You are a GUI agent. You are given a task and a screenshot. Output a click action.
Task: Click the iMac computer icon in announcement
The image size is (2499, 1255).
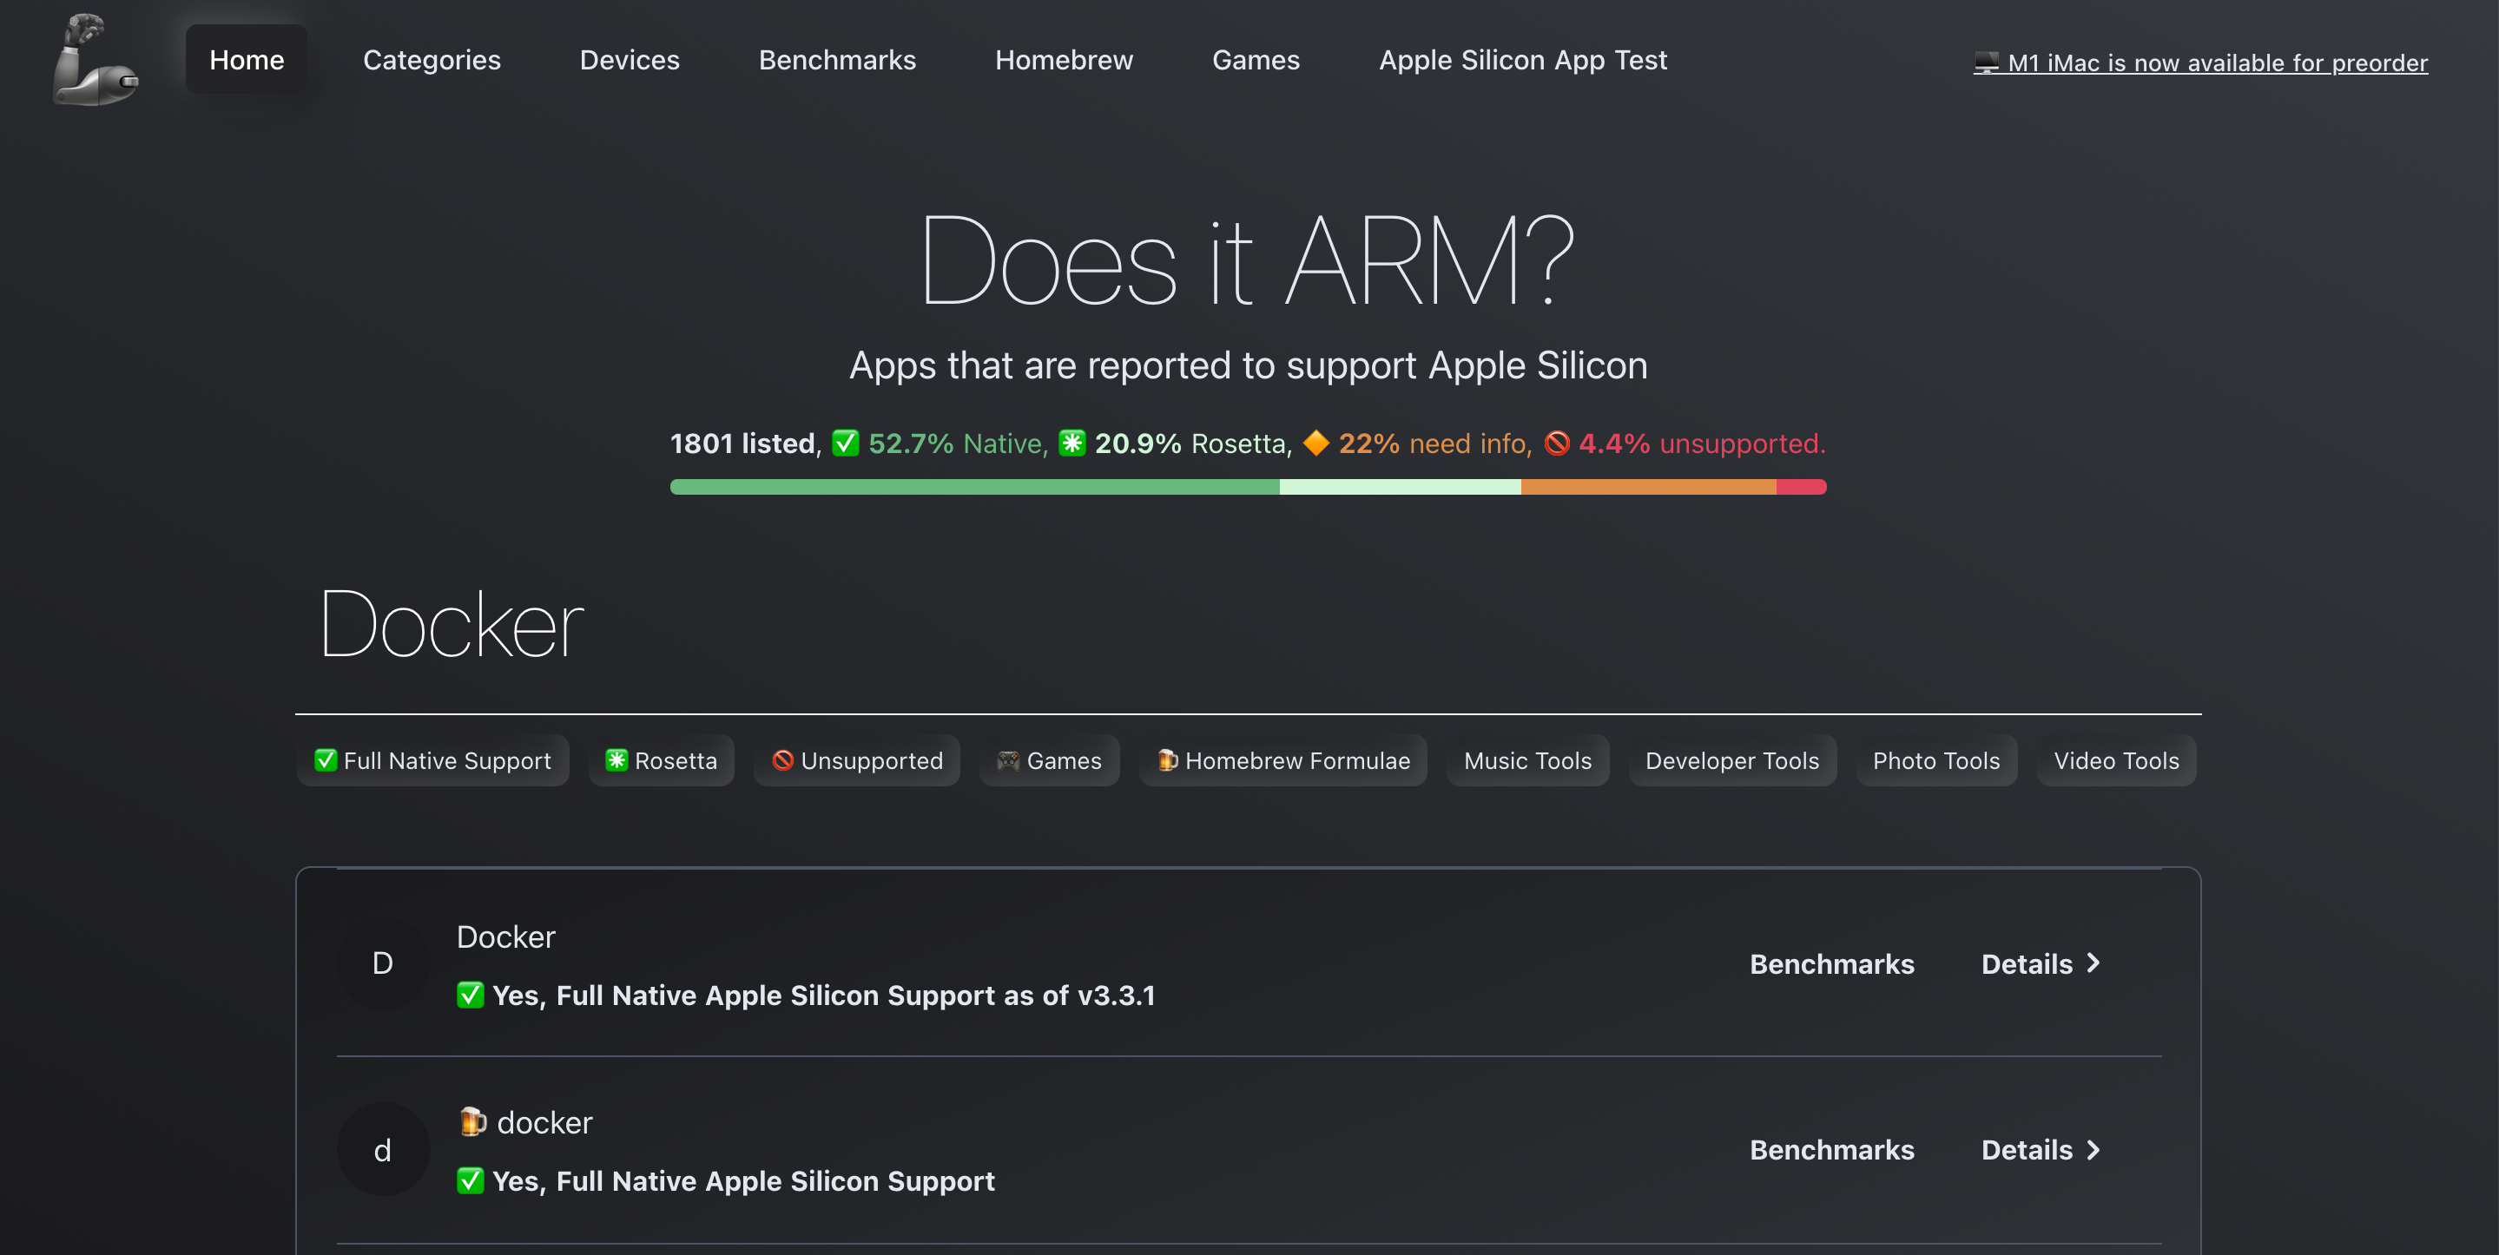click(1986, 63)
